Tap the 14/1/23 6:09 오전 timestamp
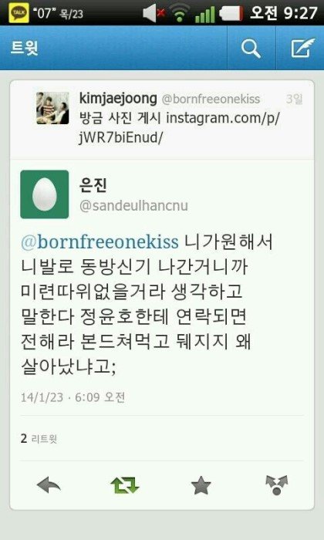The width and height of the screenshot is (324, 540). (73, 397)
